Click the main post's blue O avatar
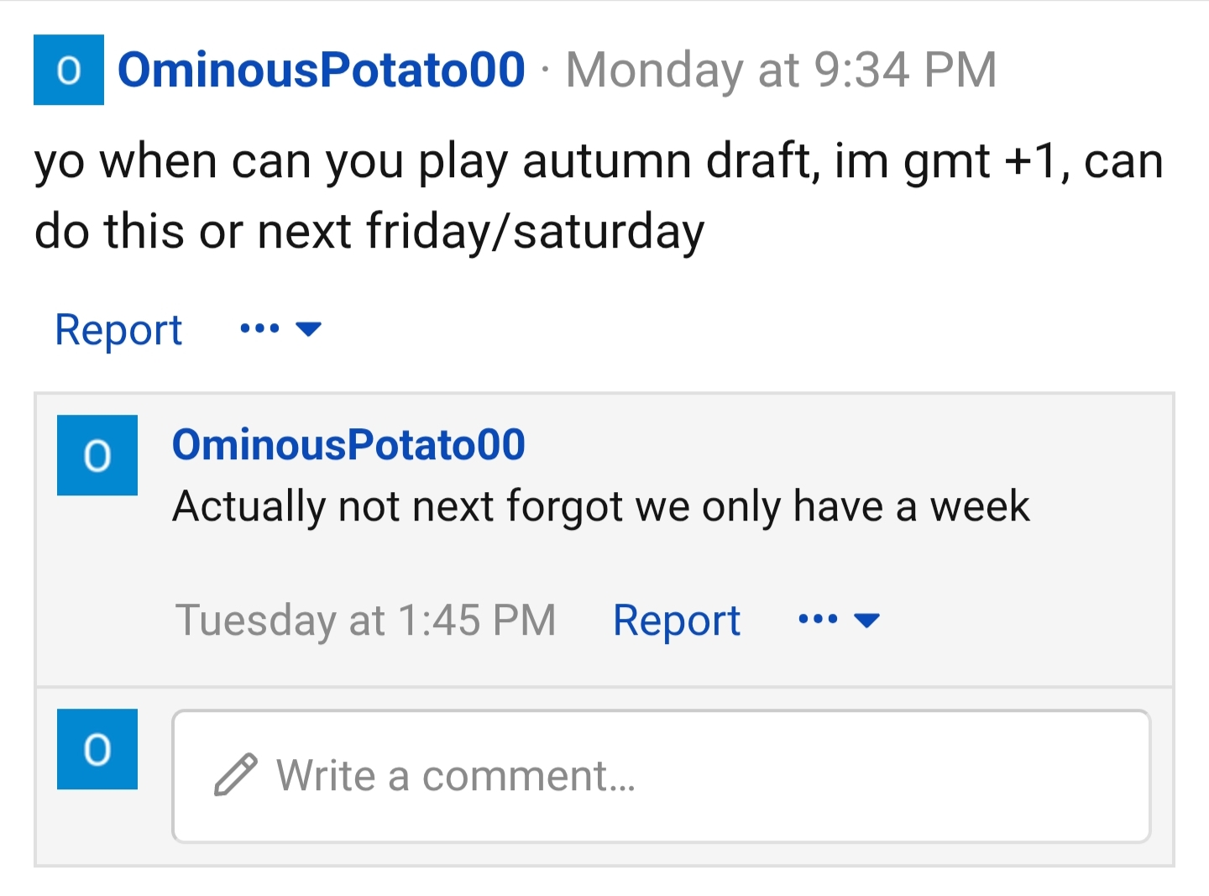Viewport: 1209px width, 896px height. pyautogui.click(x=69, y=70)
